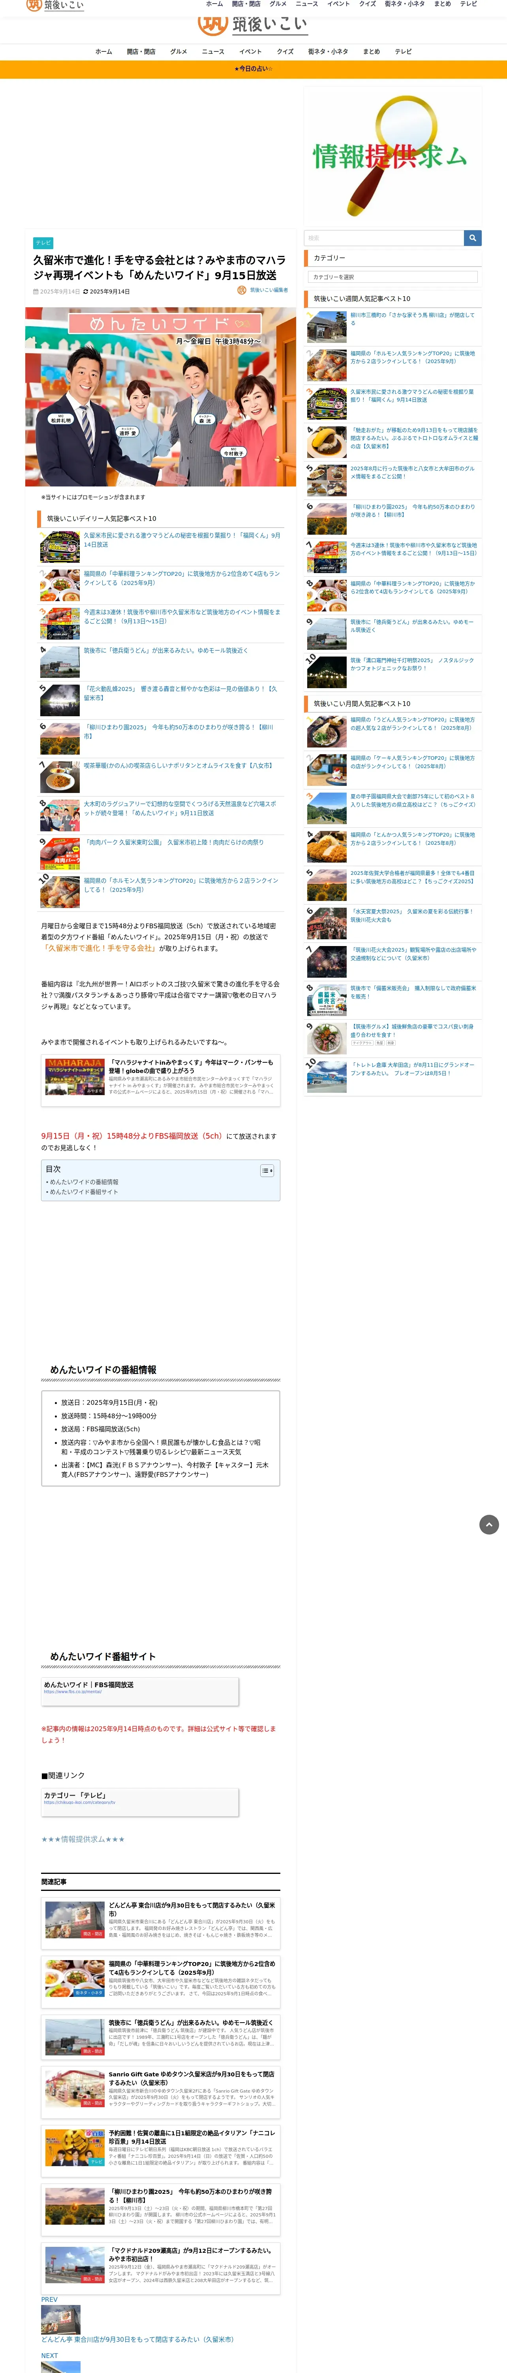Open the main nav テレビ item
507x2373 pixels.
pyautogui.click(x=404, y=51)
